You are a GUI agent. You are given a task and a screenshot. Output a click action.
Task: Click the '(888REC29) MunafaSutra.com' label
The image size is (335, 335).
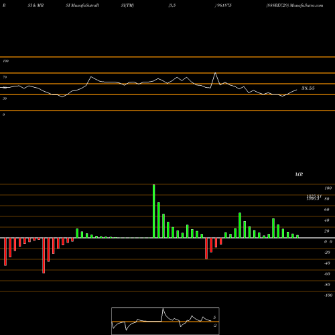295,5
